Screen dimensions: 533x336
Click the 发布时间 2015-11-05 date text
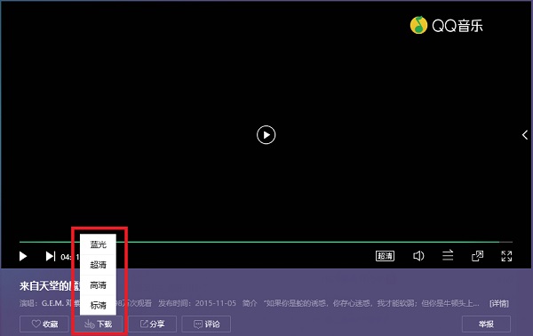[197, 303]
